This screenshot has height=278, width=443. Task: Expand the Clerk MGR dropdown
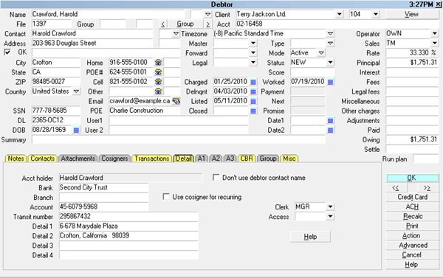330,207
